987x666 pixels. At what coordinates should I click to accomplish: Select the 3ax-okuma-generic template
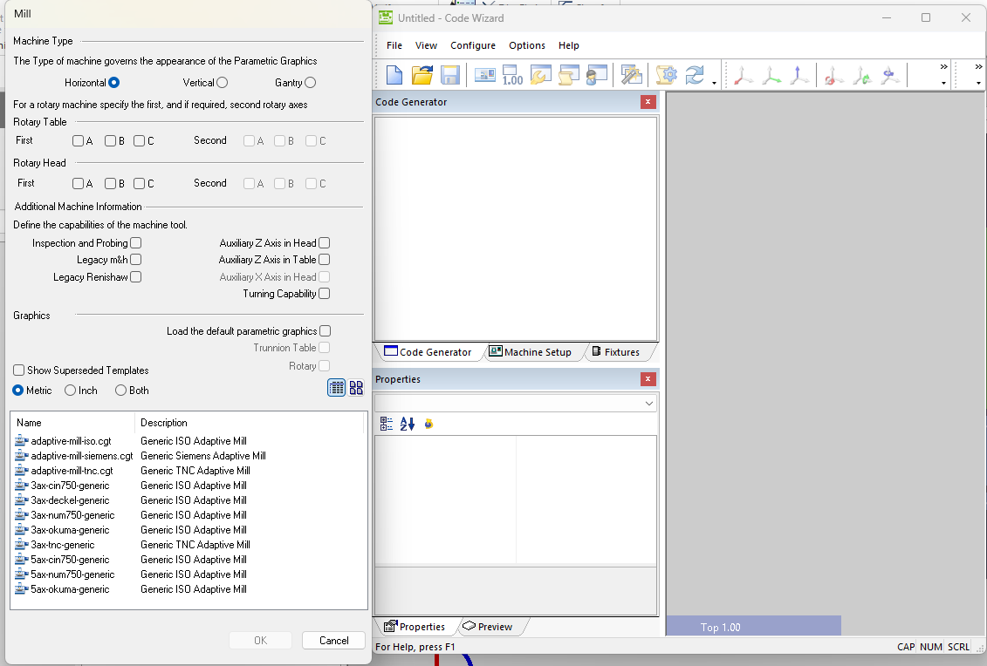point(68,529)
